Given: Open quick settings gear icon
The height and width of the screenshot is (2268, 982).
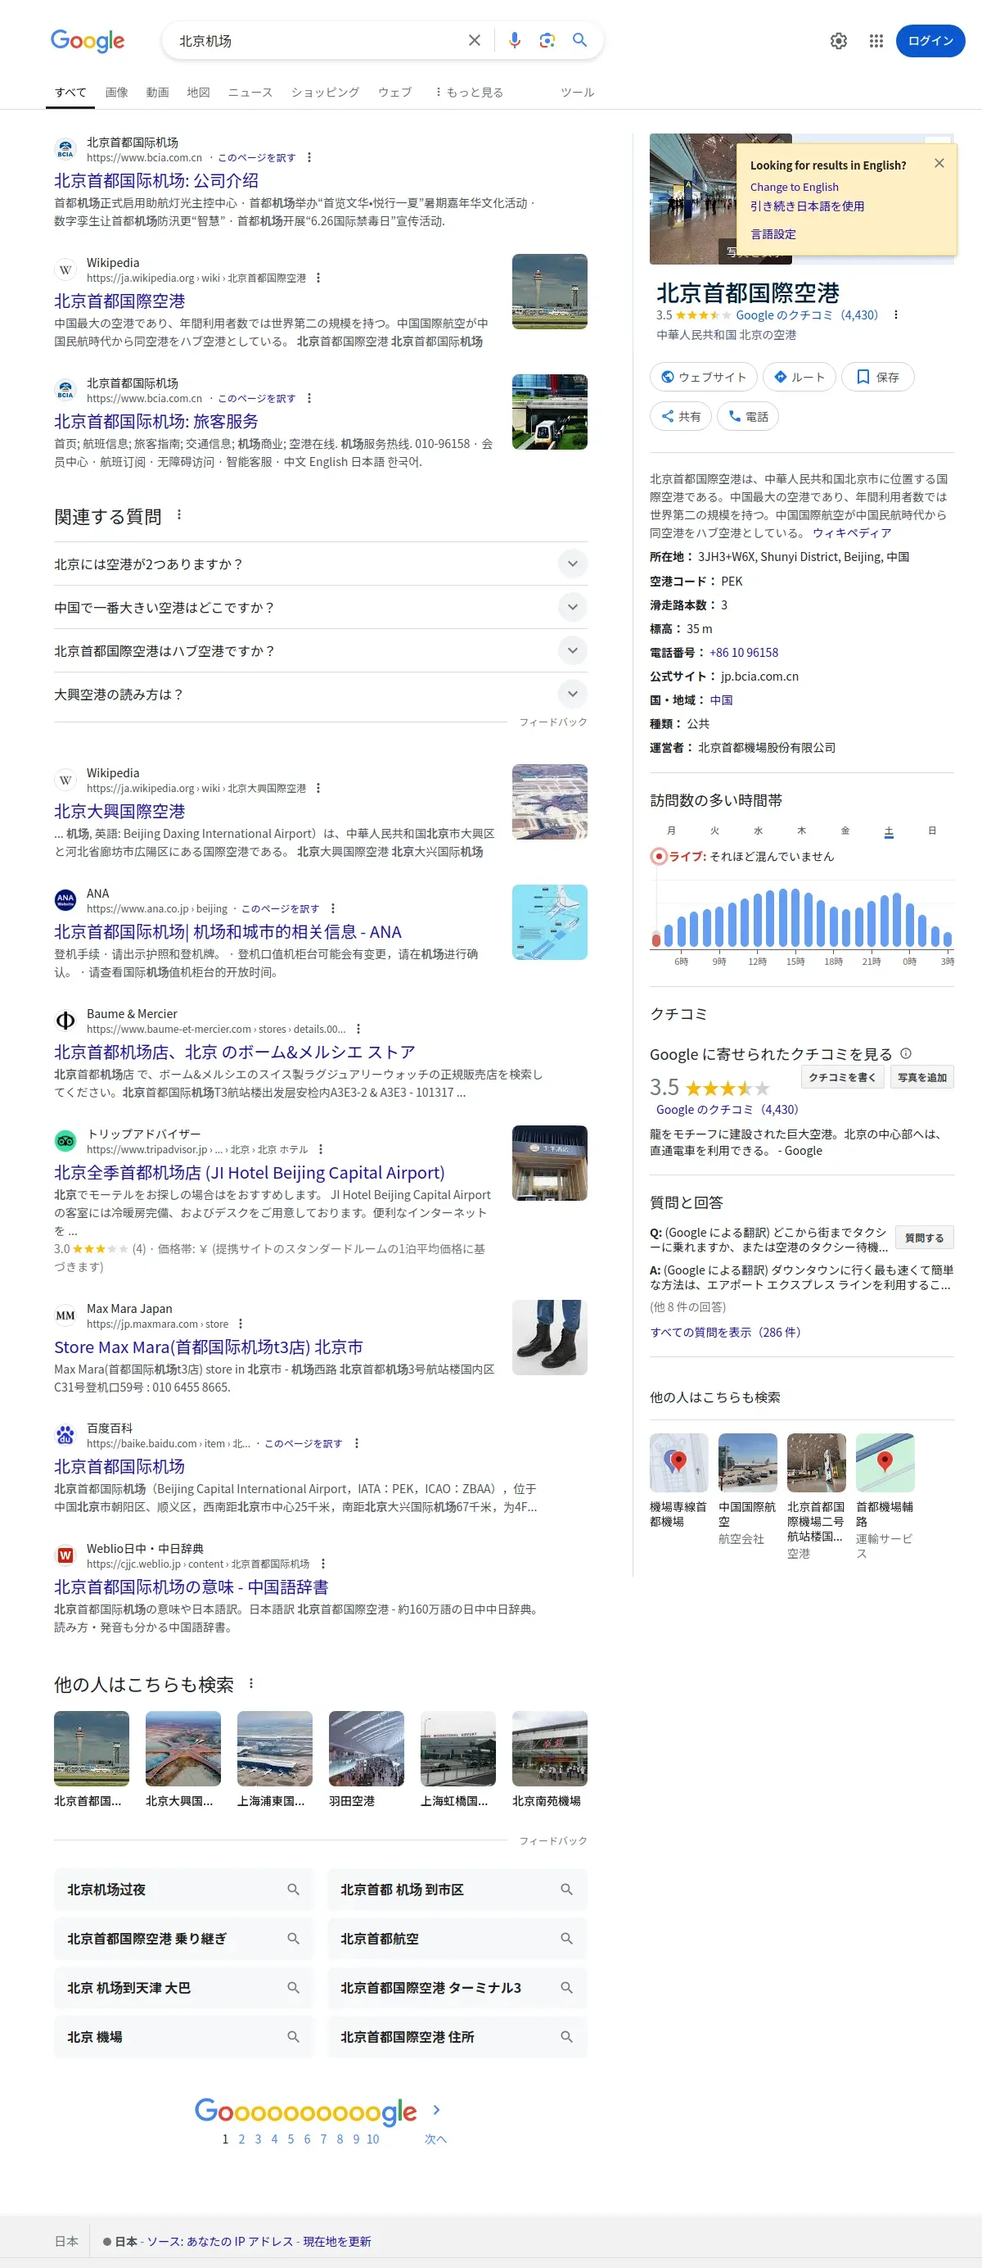Looking at the screenshot, I should [x=839, y=40].
